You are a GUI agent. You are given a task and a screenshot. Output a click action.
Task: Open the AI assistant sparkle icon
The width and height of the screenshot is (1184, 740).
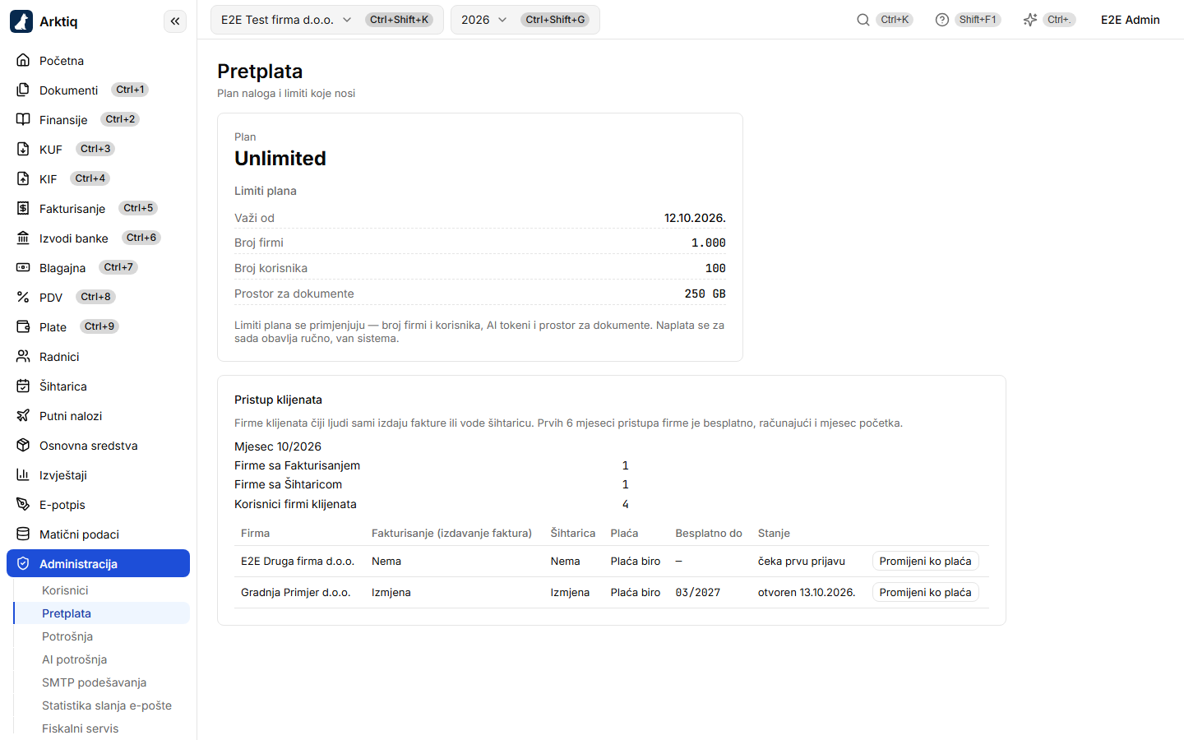(1030, 20)
